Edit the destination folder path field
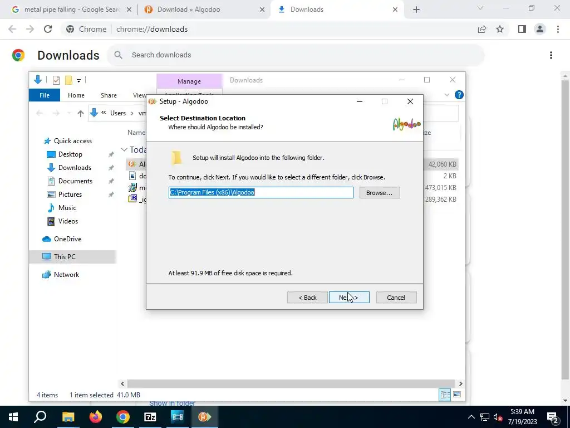Image resolution: width=570 pixels, height=428 pixels. tap(261, 192)
